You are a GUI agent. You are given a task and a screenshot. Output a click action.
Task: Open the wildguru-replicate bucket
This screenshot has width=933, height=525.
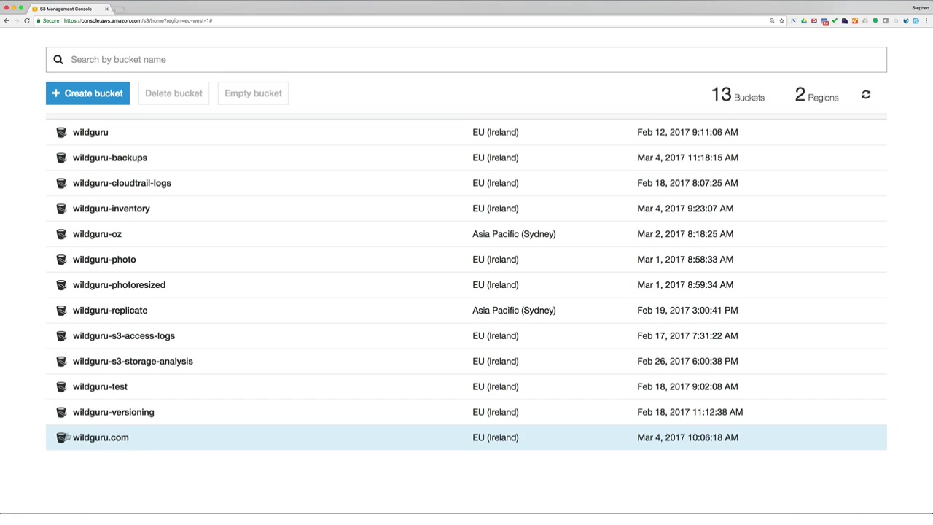coord(110,311)
